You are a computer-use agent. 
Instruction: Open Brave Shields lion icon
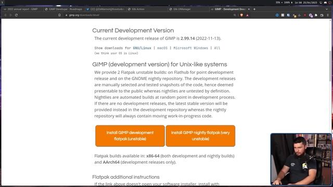click(x=241, y=15)
